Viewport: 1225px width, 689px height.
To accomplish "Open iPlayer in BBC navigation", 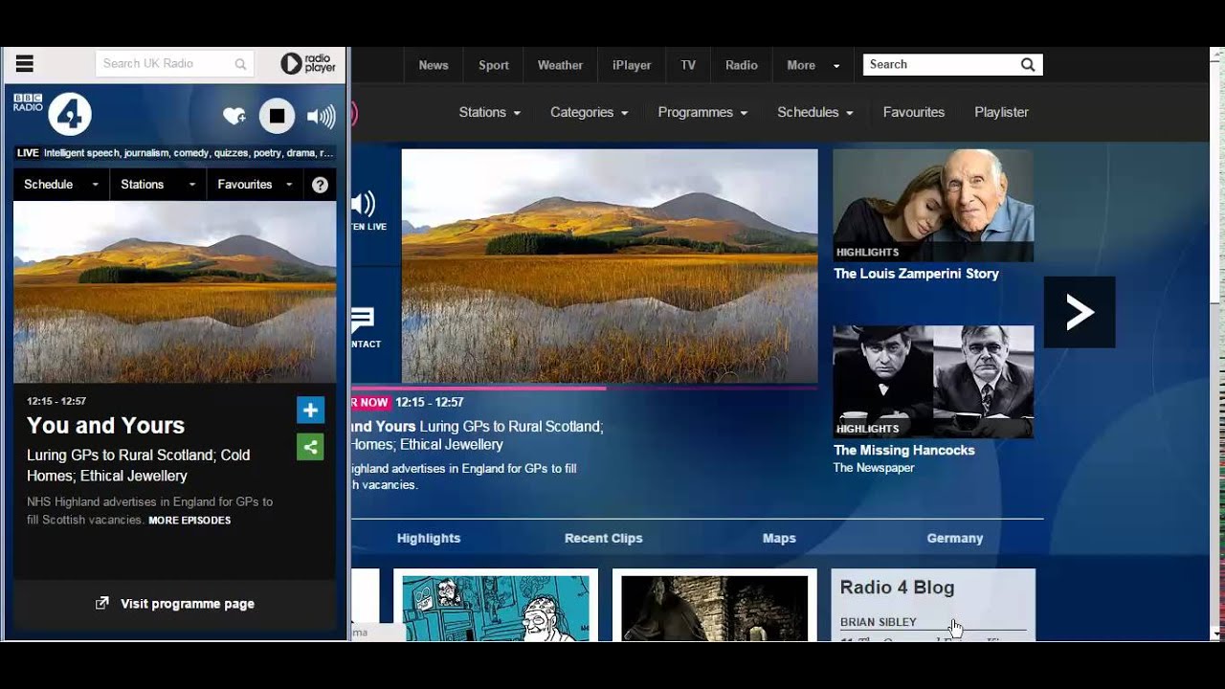I will [632, 65].
